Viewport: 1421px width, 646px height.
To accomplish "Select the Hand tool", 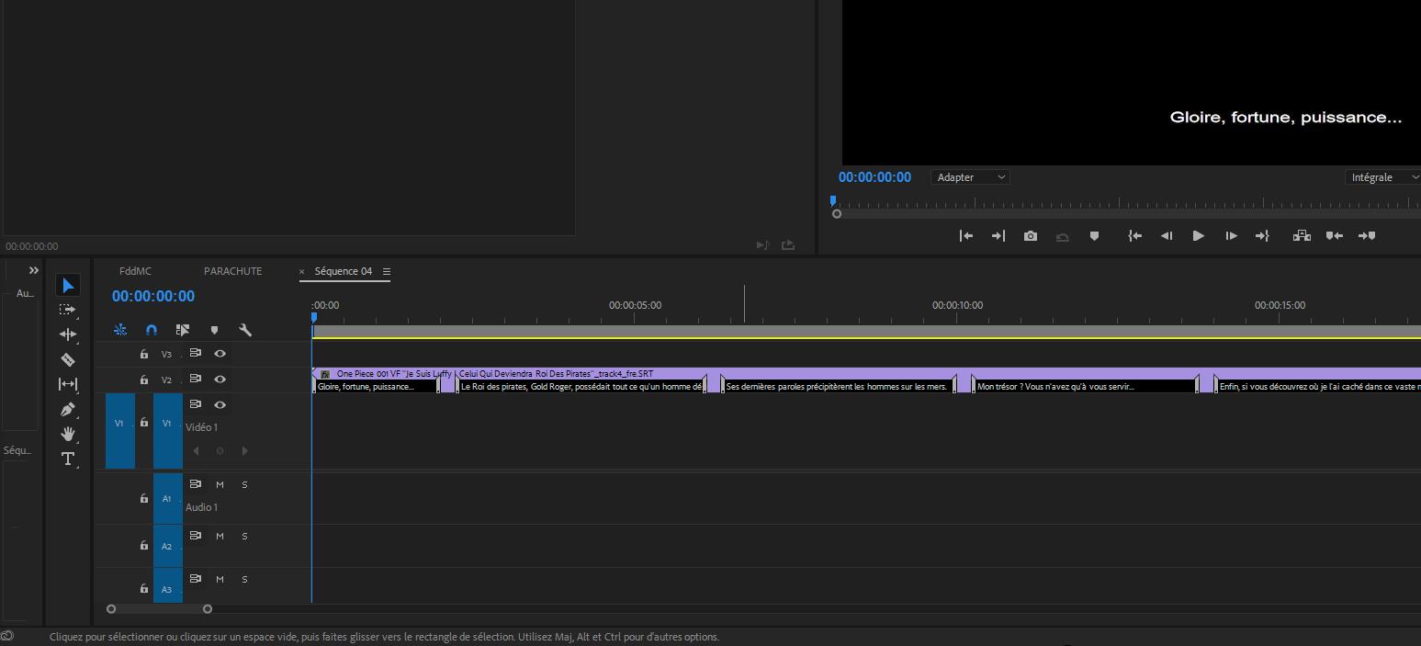I will [68, 434].
